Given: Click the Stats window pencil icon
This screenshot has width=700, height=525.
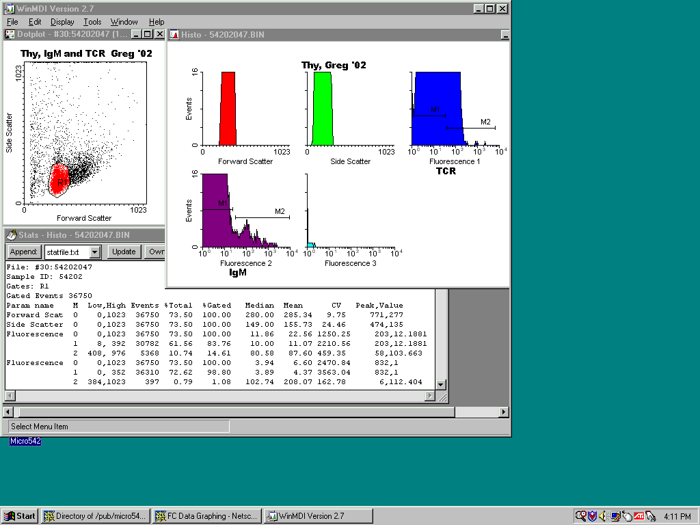Looking at the screenshot, I should tap(11, 235).
